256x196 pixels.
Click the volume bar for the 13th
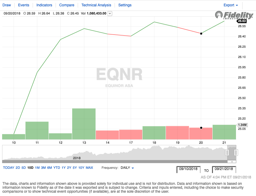(84, 124)
